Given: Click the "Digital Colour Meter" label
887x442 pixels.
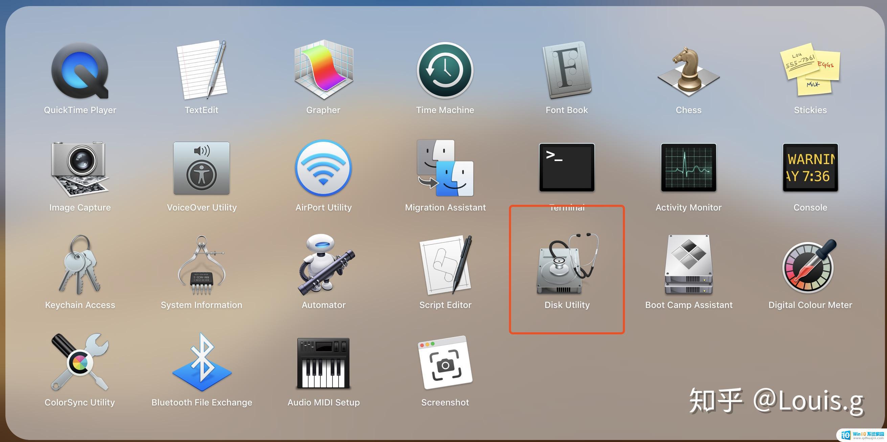Looking at the screenshot, I should 810,305.
